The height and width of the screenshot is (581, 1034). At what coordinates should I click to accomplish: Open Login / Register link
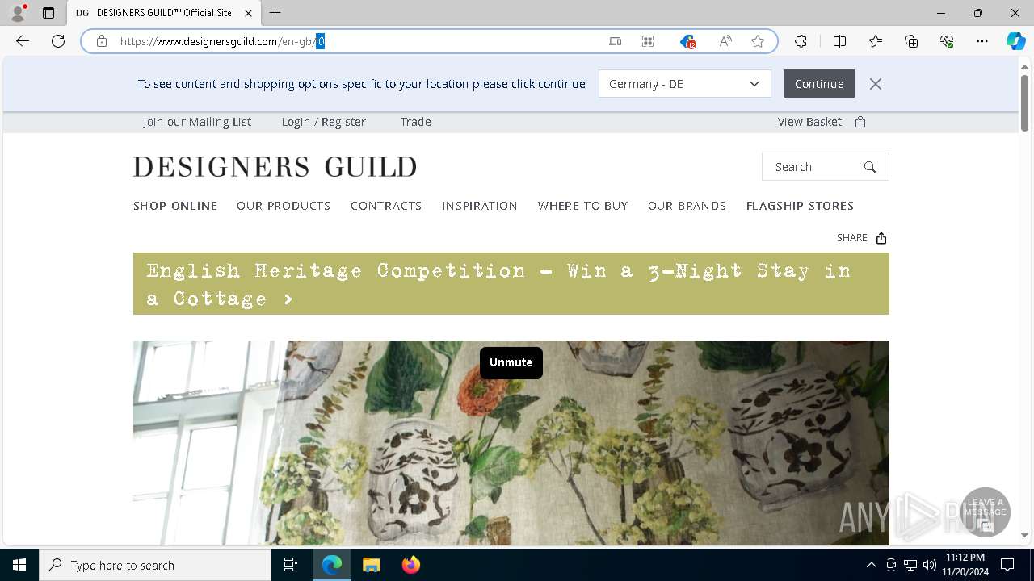click(x=324, y=122)
